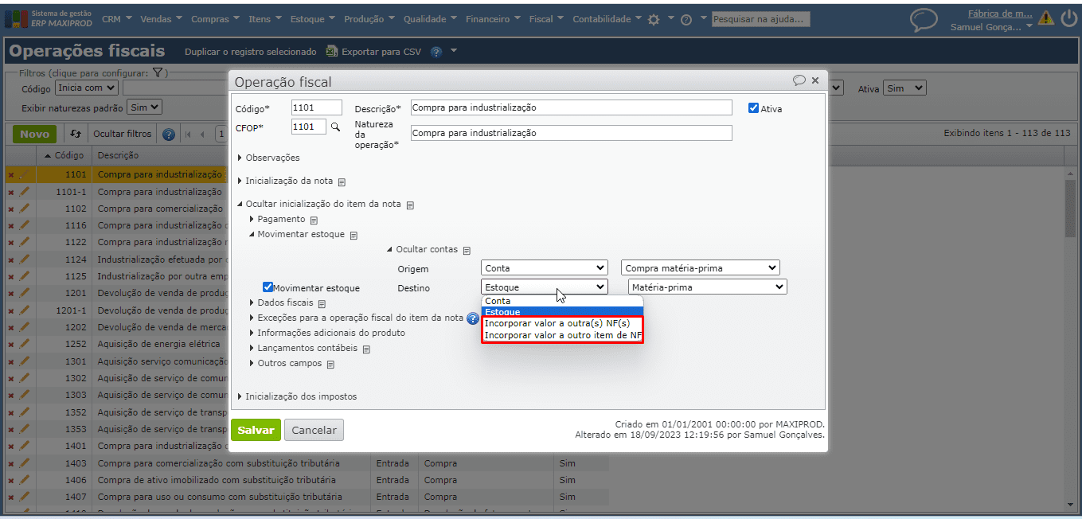Close the Operação fiscal dialog
This screenshot has height=519, width=1082.
pos(814,80)
